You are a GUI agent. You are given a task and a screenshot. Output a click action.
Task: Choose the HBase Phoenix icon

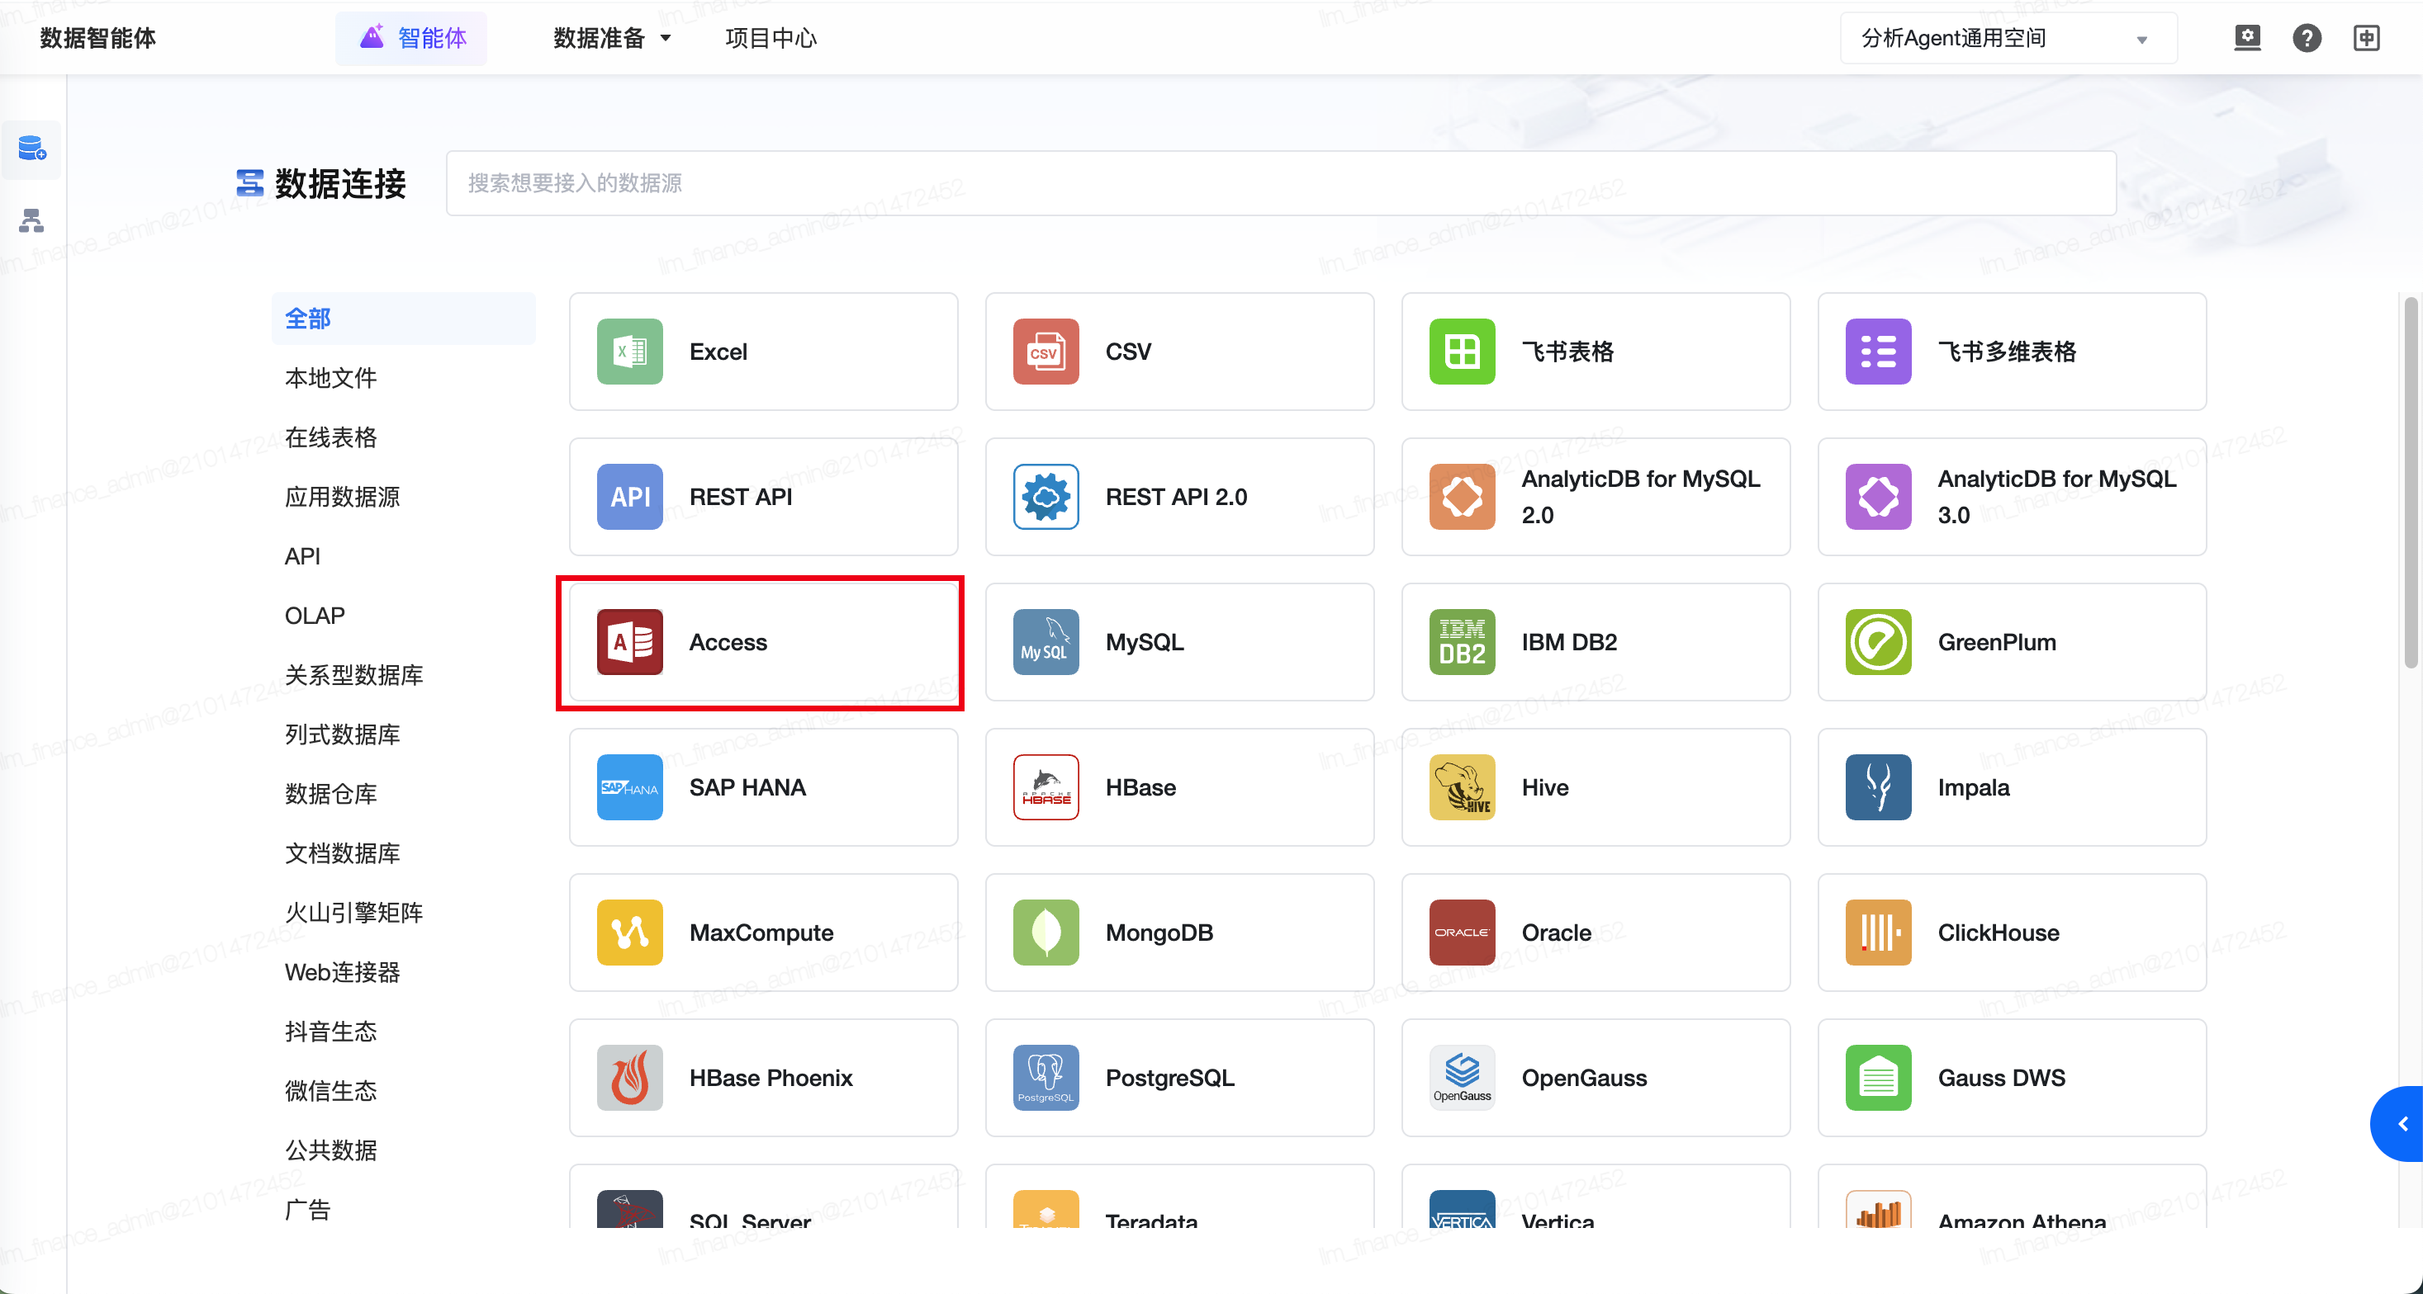[x=629, y=1078]
